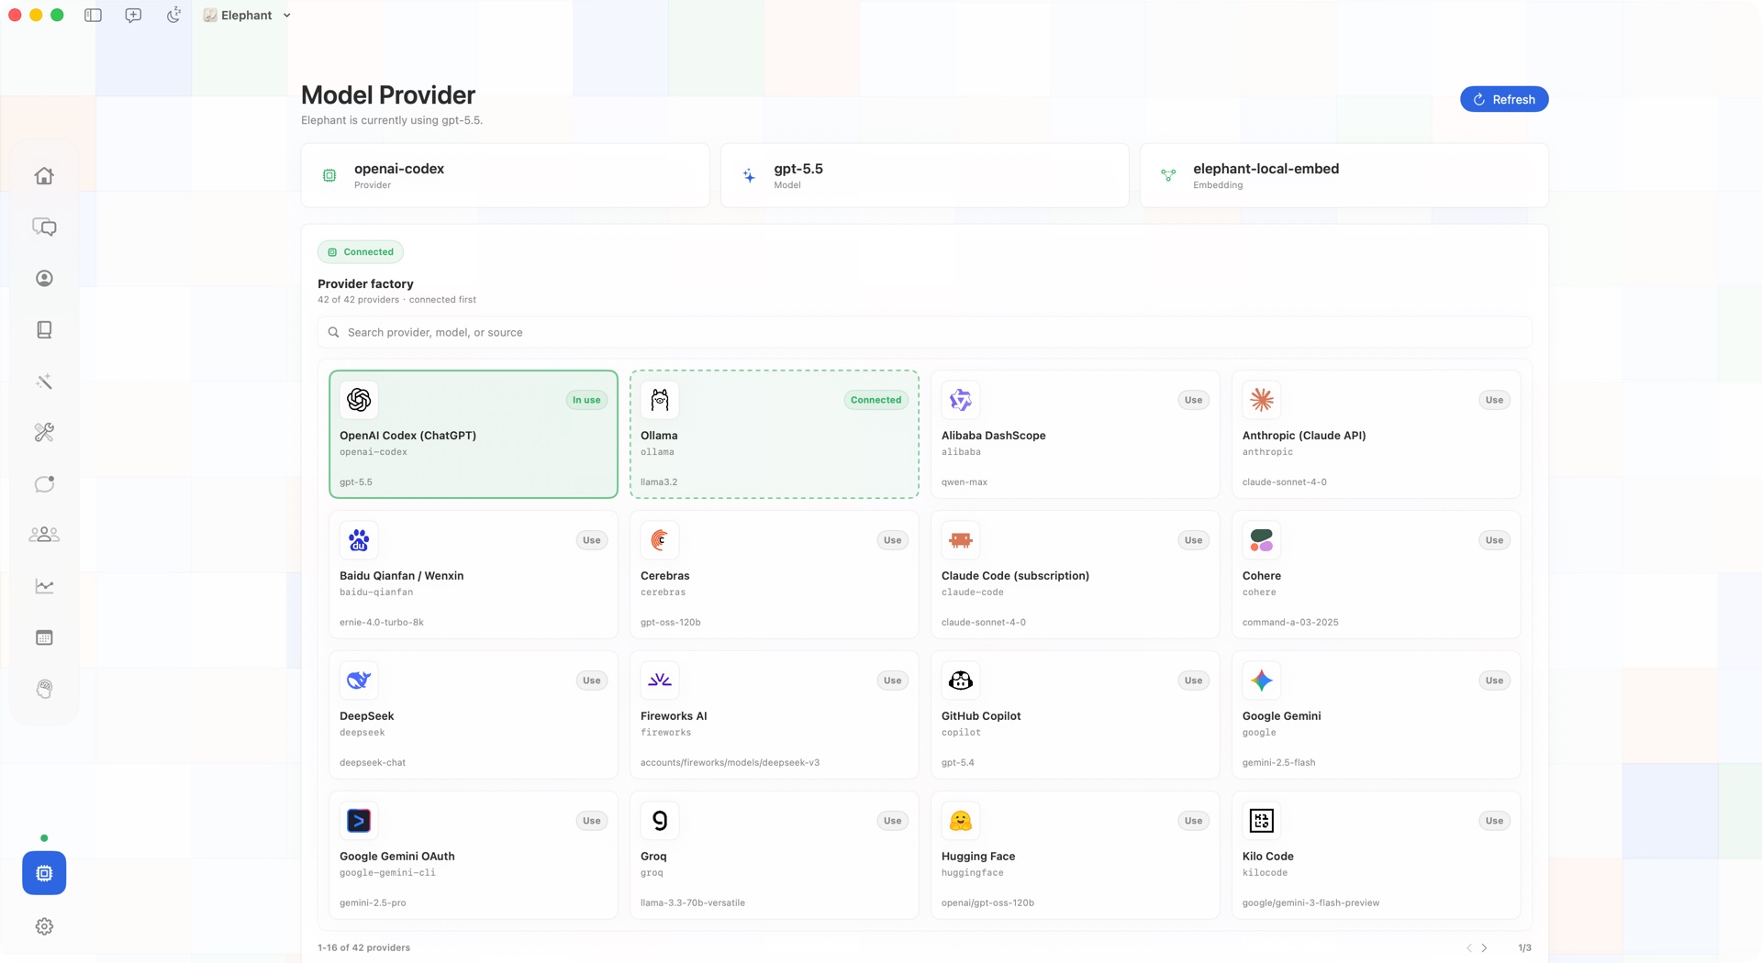Open the user profile circle sidebar icon

[x=44, y=279]
